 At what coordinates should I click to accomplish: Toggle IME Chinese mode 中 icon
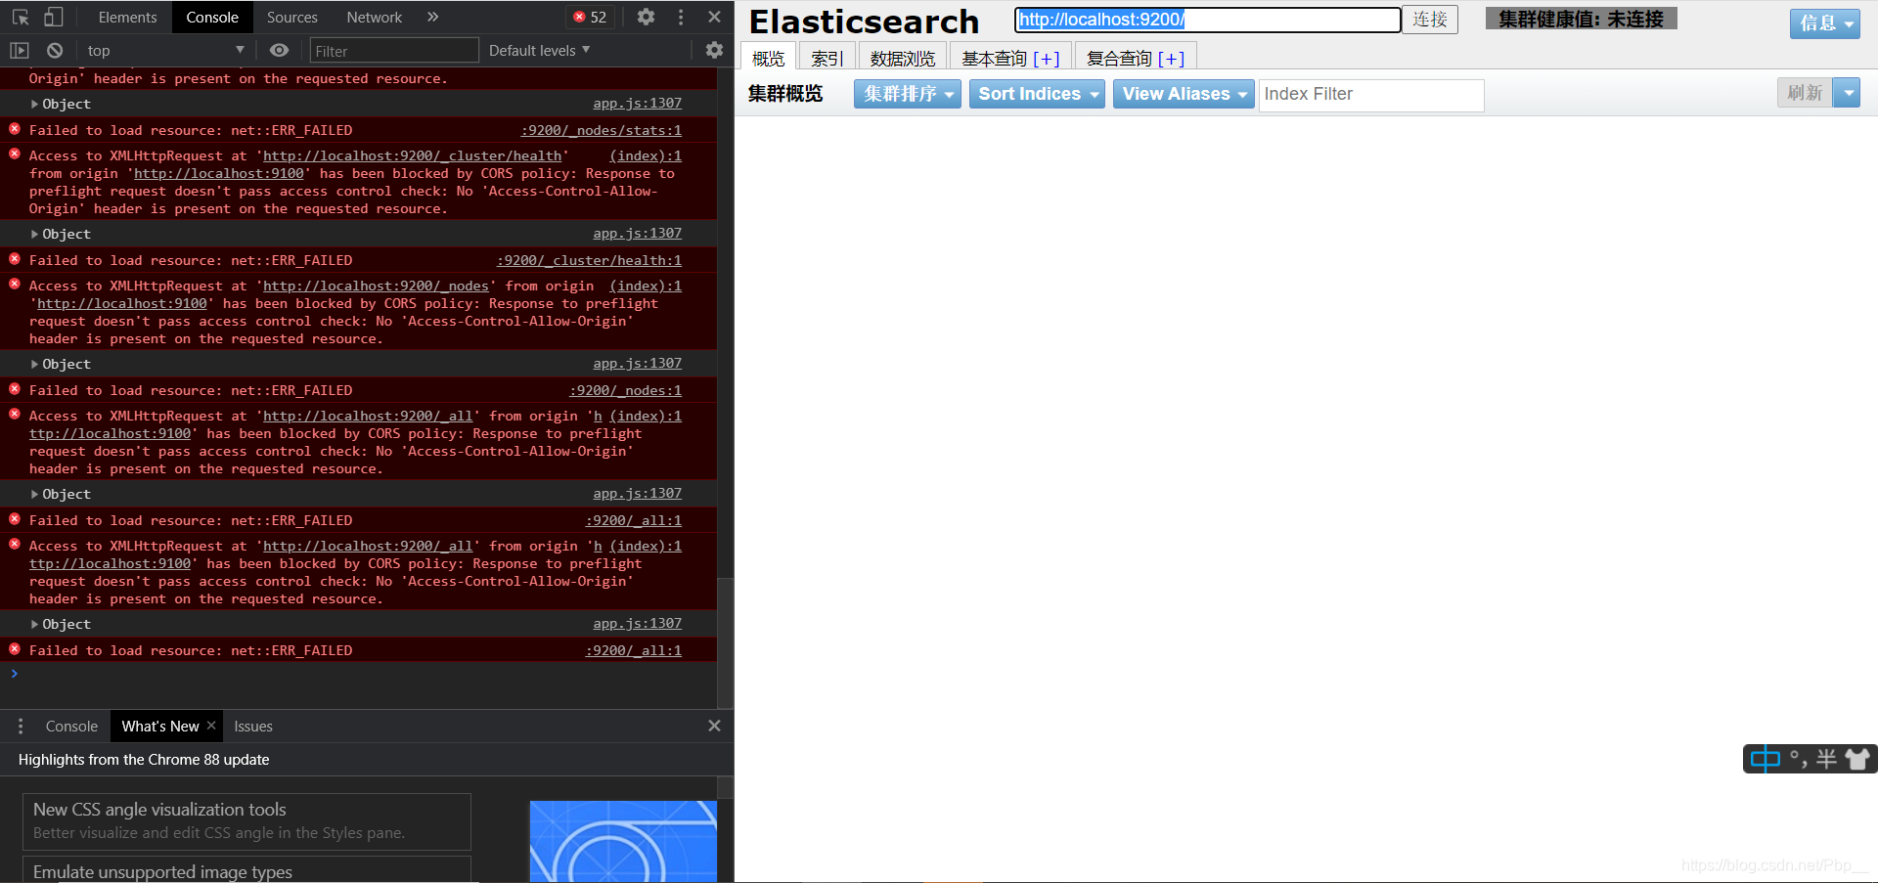coord(1766,759)
